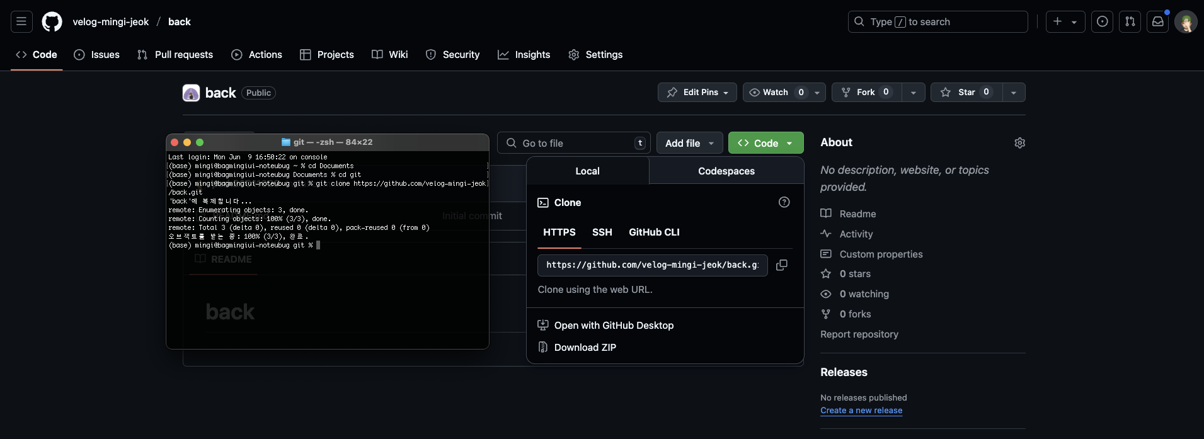This screenshot has height=439, width=1204.
Task: Open the Readme link in About
Action: [x=849, y=214]
